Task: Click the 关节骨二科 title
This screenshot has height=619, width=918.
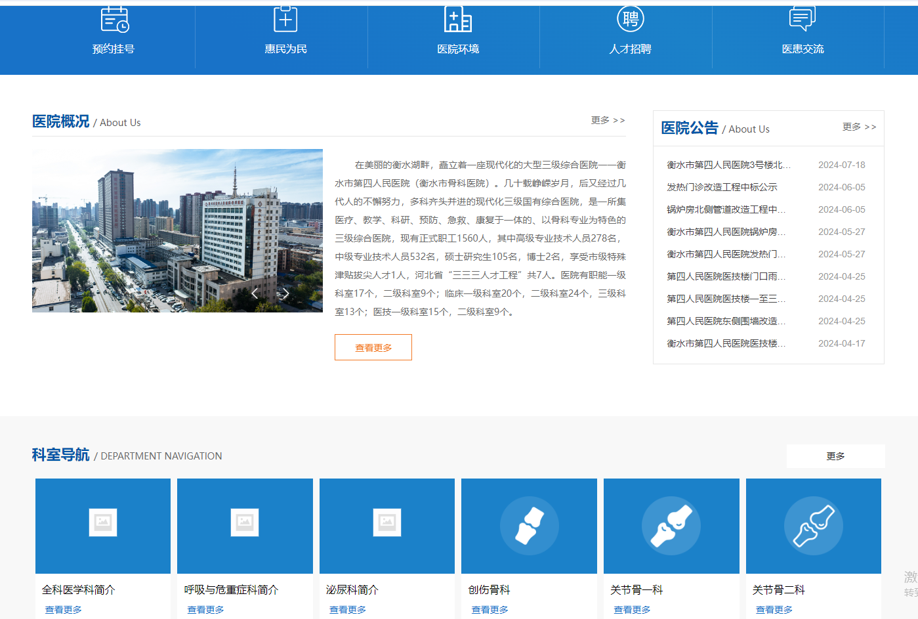Action: click(x=779, y=590)
